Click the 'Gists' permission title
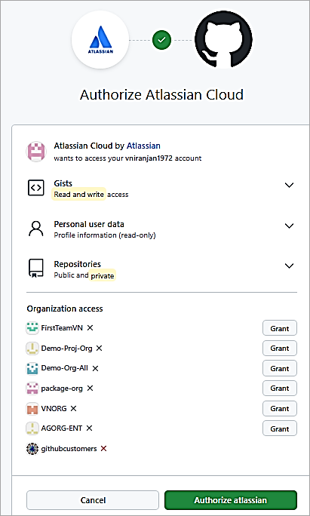The image size is (310, 516). click(x=63, y=183)
